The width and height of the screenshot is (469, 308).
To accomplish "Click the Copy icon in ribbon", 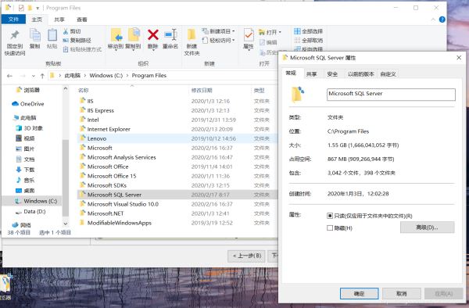I will tap(34, 35).
